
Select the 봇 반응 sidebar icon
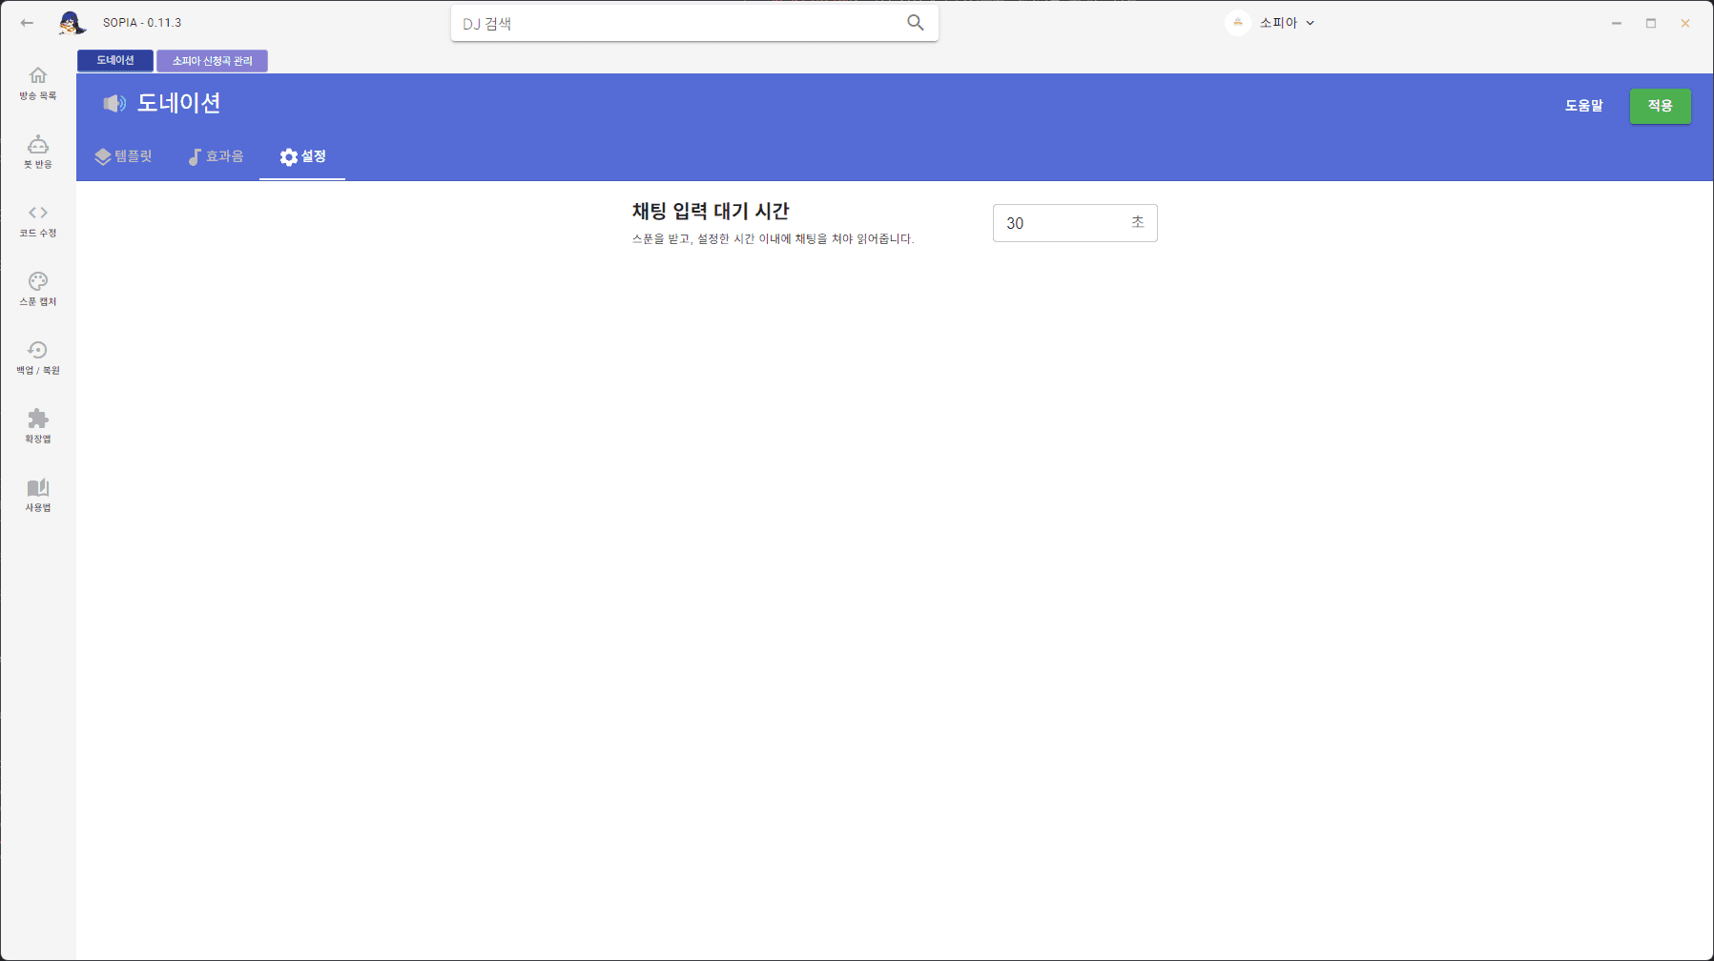pyautogui.click(x=37, y=151)
